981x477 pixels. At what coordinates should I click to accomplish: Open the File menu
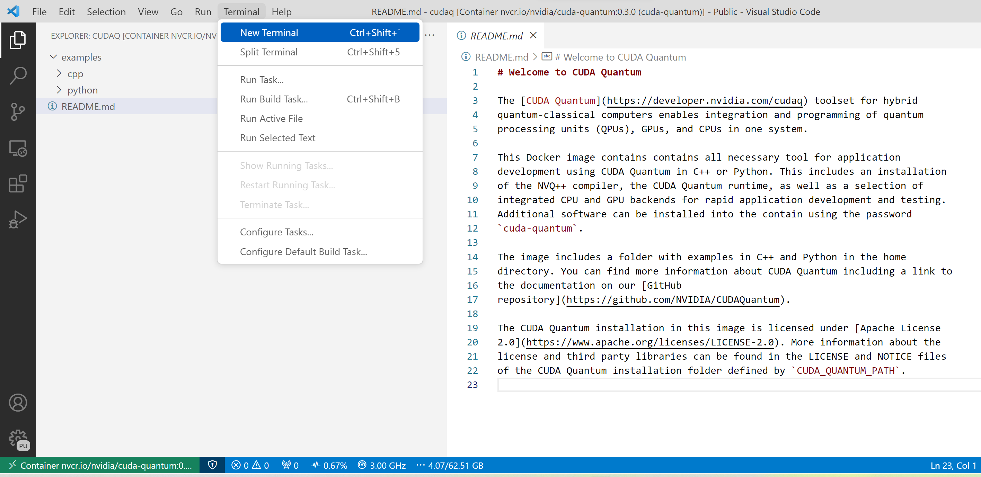click(39, 12)
